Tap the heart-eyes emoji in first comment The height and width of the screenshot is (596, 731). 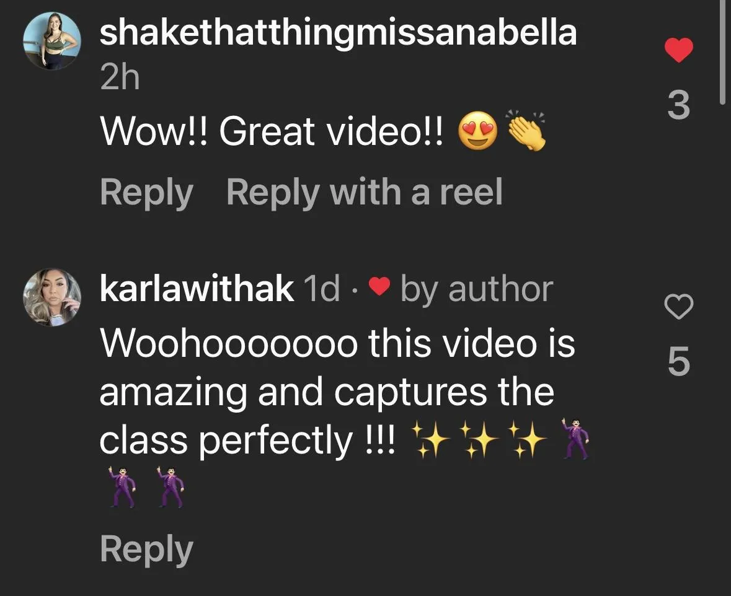click(x=478, y=131)
